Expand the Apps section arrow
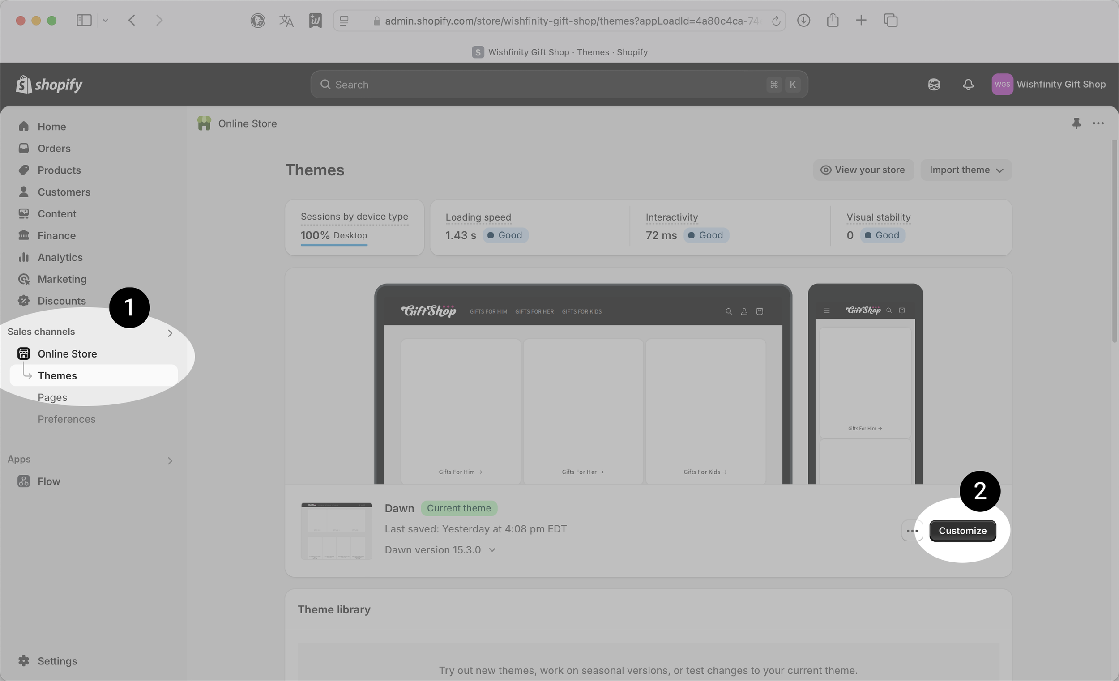This screenshot has width=1119, height=681. point(170,461)
